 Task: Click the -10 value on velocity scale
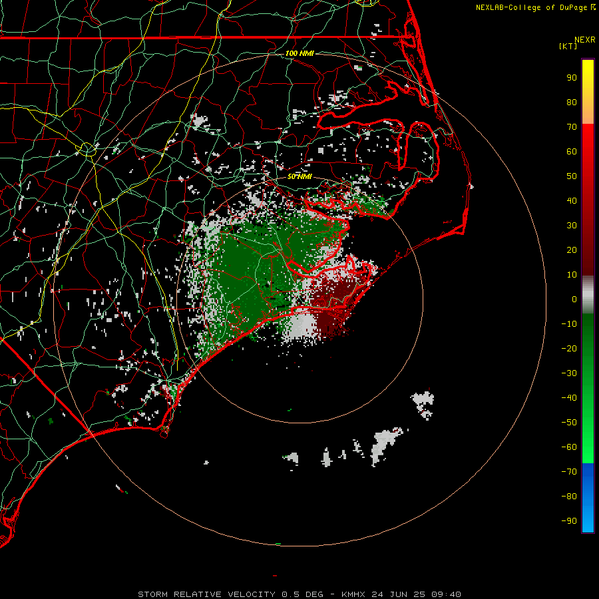569,324
